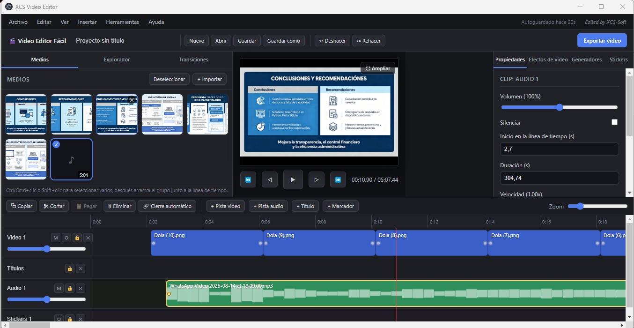The height and width of the screenshot is (328, 634).
Task: Open the Herramientas menu
Action: [123, 22]
